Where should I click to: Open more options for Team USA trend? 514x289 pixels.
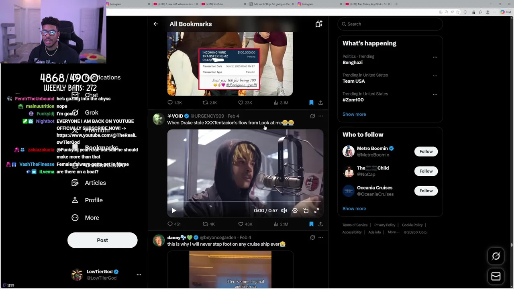[435, 75]
